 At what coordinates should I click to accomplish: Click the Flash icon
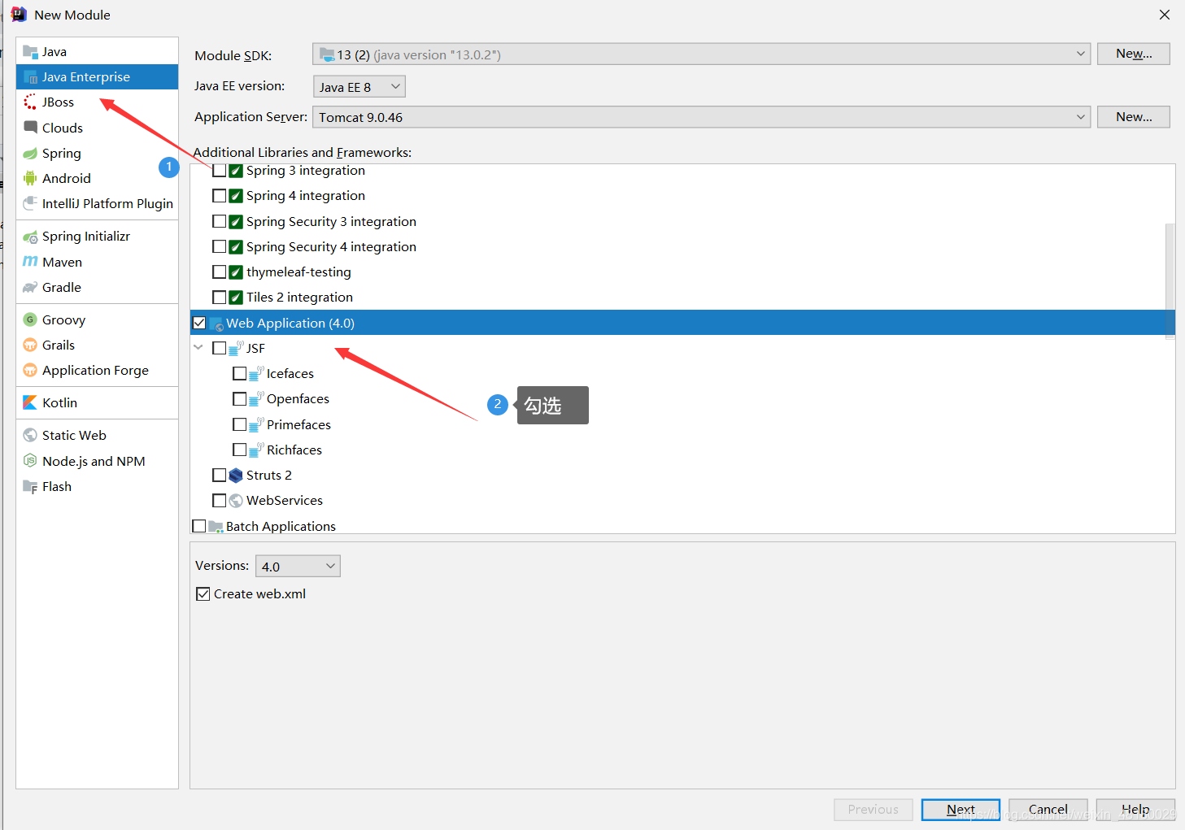coord(30,487)
